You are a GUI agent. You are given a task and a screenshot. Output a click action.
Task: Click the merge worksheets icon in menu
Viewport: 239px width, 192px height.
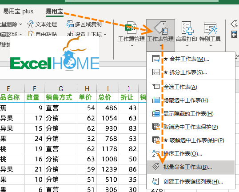156,59
